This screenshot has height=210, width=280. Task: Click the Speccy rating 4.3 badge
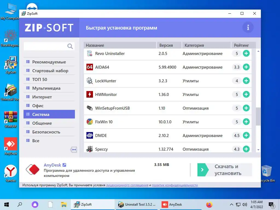237,149
